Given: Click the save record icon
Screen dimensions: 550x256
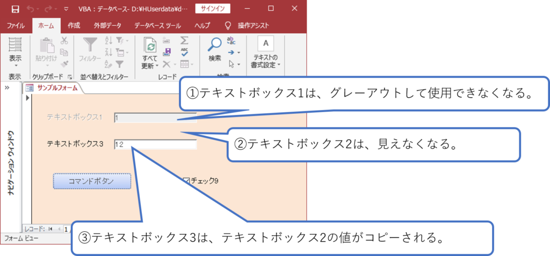Looking at the screenshot, I should click(167, 52).
